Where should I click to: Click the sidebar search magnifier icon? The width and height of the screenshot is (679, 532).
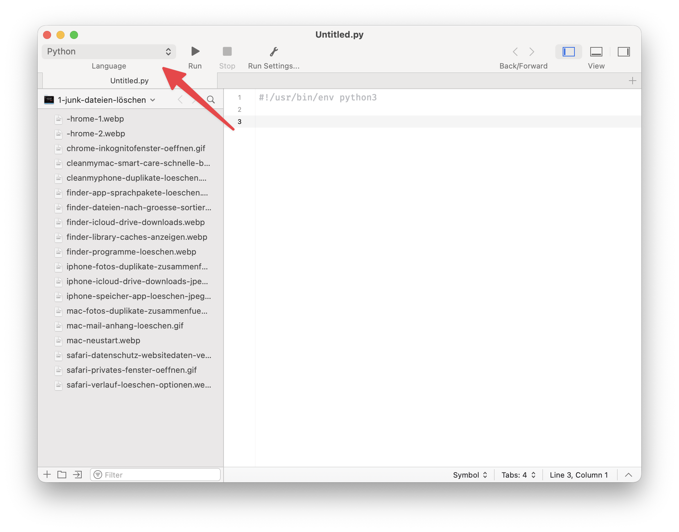point(211,100)
